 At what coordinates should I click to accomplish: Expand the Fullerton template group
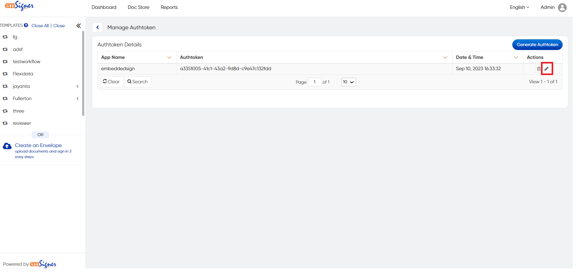(78, 99)
